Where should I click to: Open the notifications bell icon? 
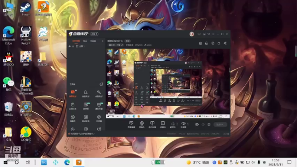[219, 43]
